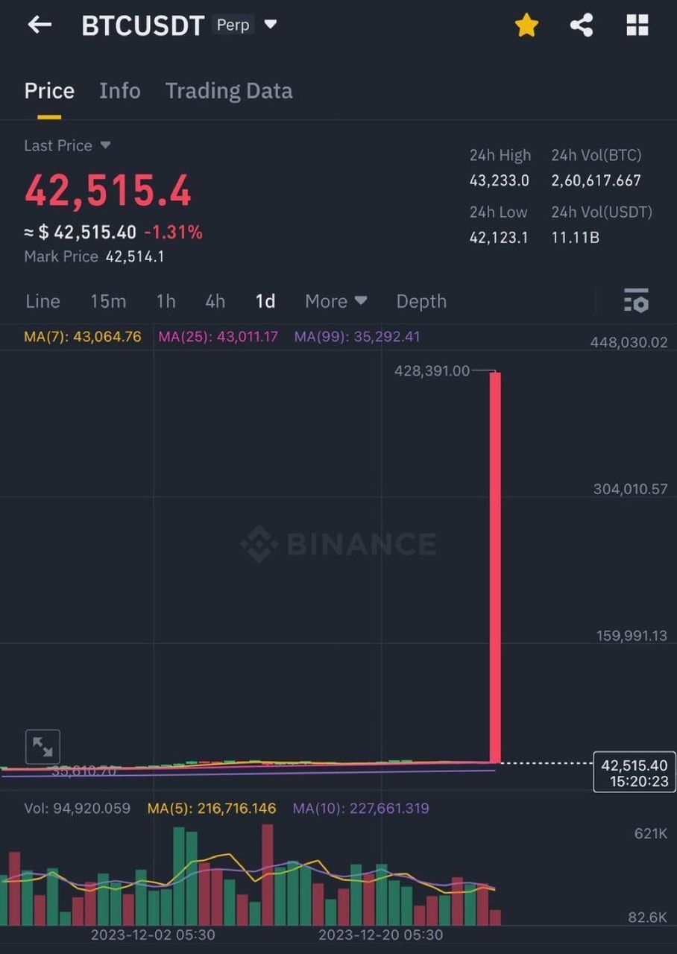Tap the back arrow icon
Image resolution: width=677 pixels, height=954 pixels.
coord(40,25)
